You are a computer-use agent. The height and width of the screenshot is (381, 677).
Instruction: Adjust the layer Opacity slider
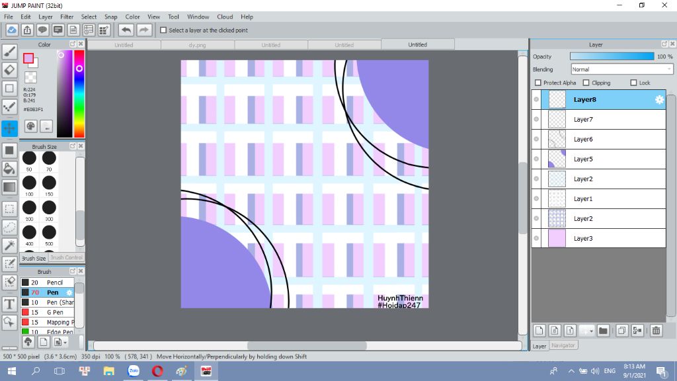[612, 57]
